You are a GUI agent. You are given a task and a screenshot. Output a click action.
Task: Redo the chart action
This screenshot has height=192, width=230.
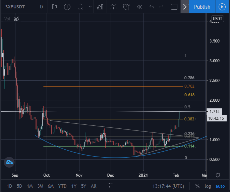[161, 7]
